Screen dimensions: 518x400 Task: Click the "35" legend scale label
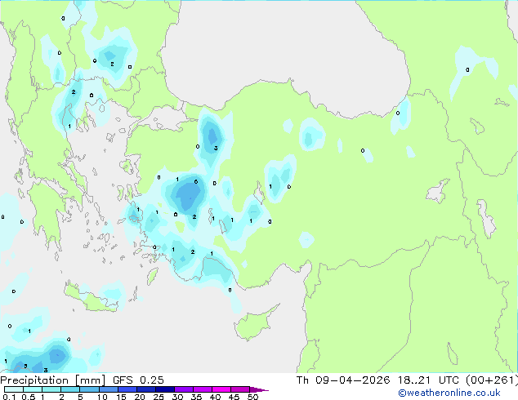pyautogui.click(x=196, y=397)
